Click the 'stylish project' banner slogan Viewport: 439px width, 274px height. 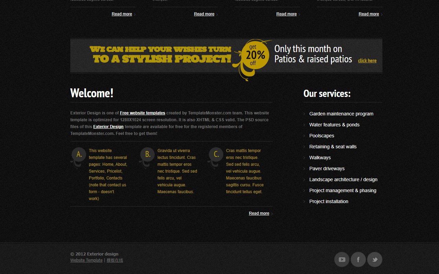161,54
